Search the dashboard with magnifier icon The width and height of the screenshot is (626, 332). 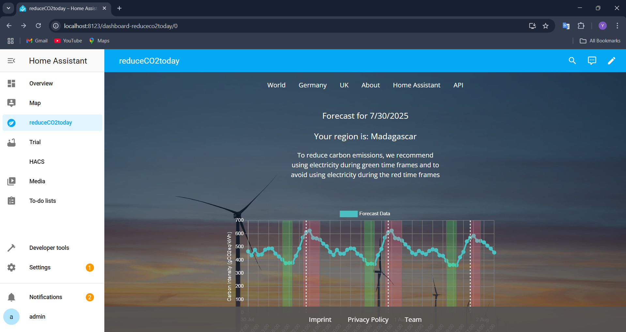pos(572,61)
